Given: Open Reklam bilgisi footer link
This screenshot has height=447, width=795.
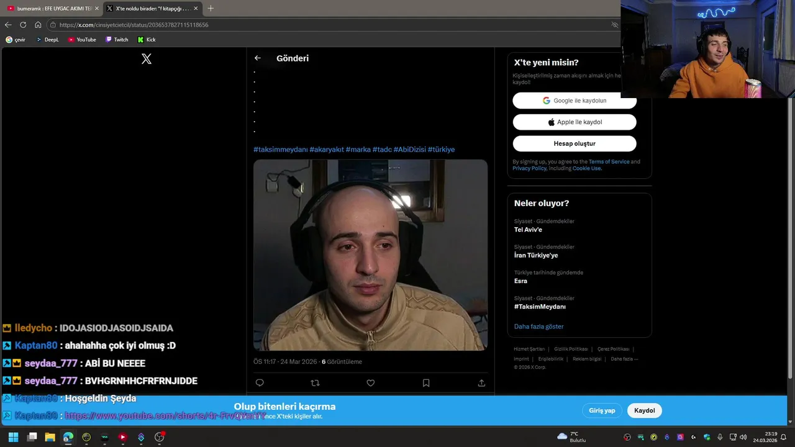Looking at the screenshot, I should tap(587, 359).
